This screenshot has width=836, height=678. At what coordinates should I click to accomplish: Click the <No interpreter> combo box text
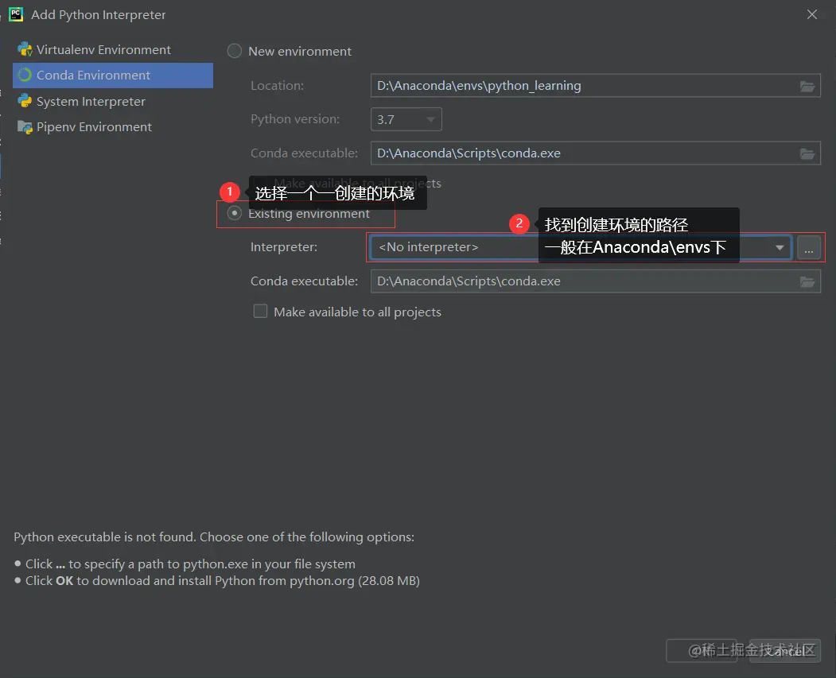428,247
